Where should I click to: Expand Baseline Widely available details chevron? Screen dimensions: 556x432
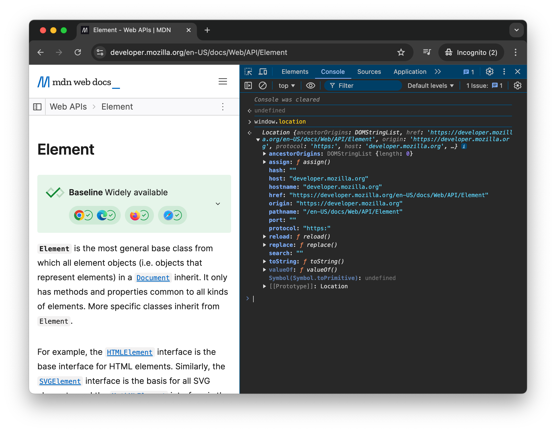218,204
